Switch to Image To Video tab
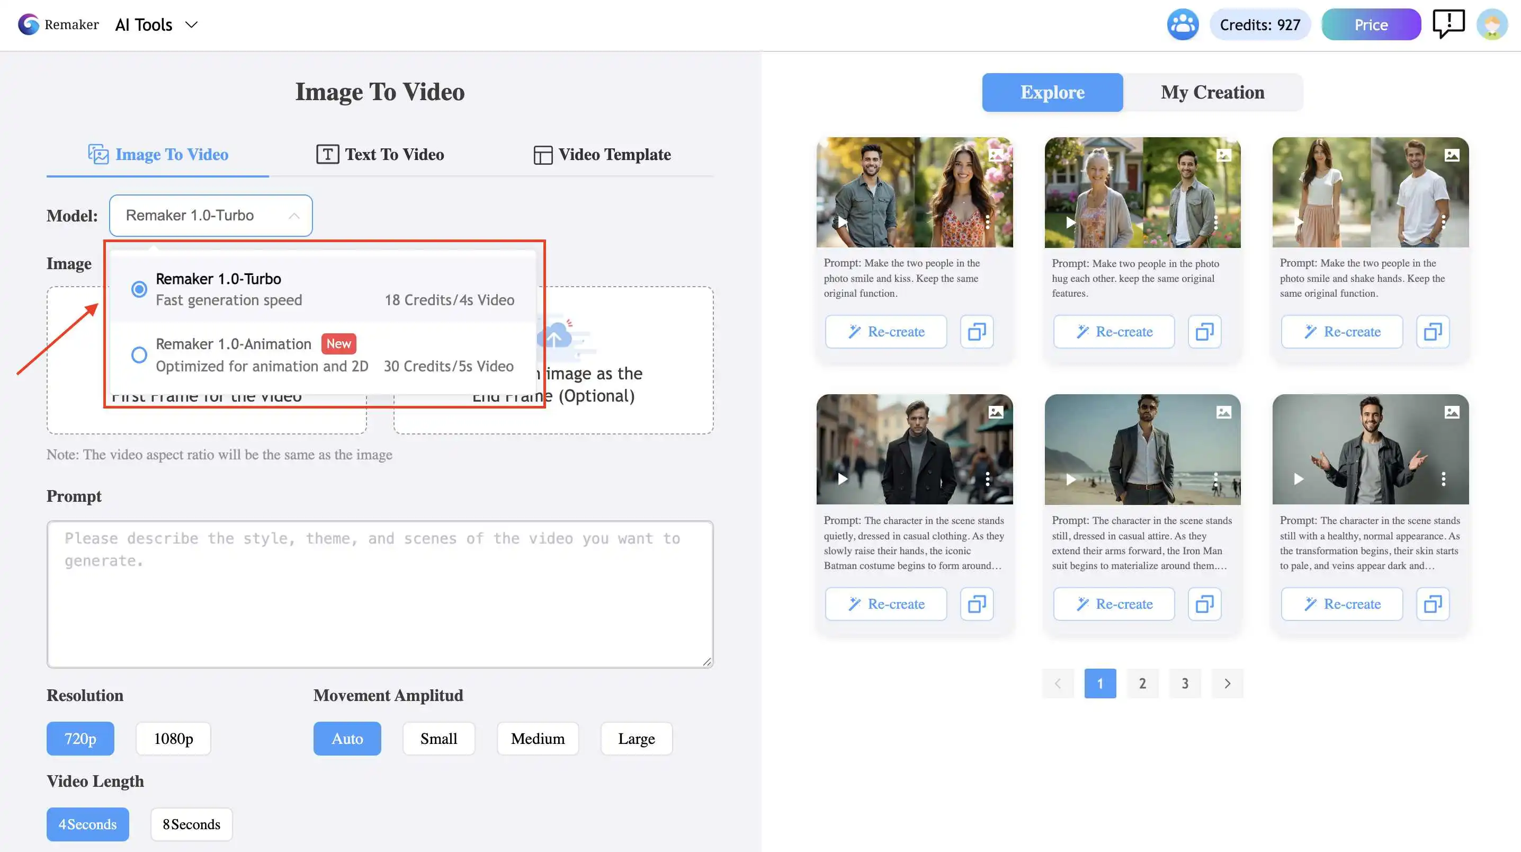Viewport: 1521px width, 852px height. coord(158,155)
